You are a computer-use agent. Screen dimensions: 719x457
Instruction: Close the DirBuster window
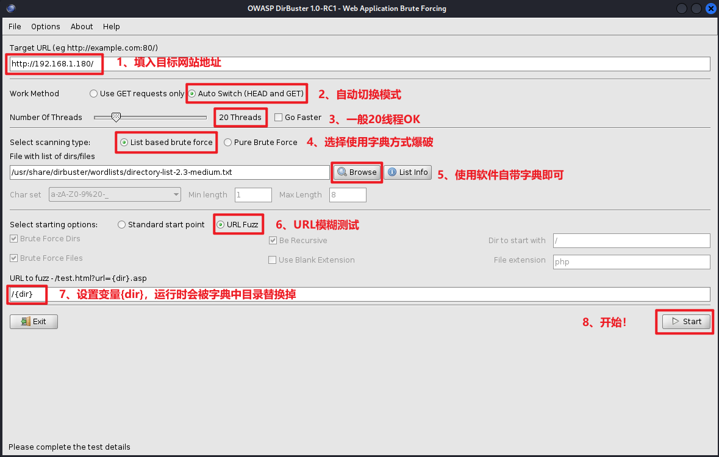pos(710,9)
